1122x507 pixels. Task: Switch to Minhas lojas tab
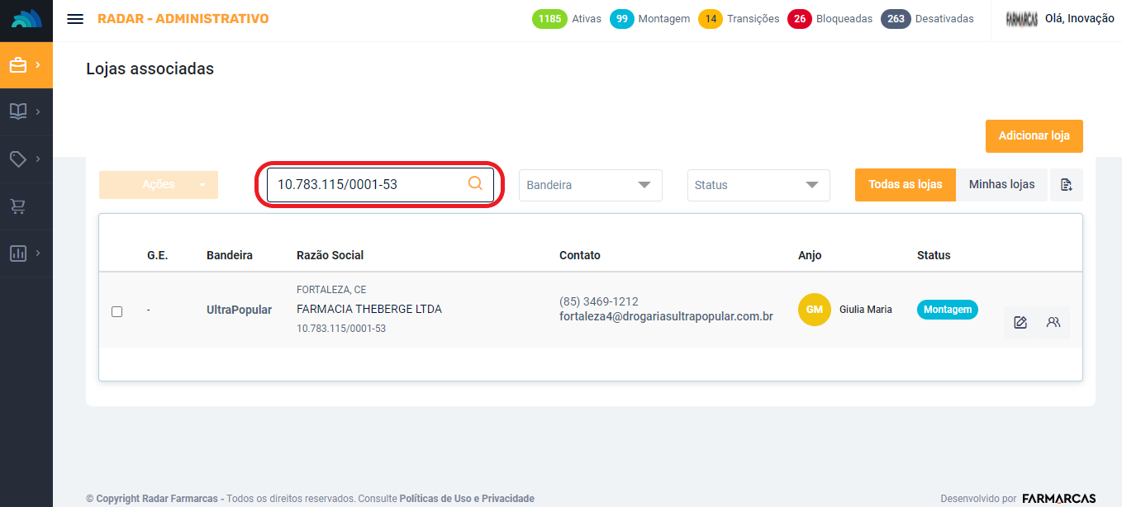tap(1001, 185)
